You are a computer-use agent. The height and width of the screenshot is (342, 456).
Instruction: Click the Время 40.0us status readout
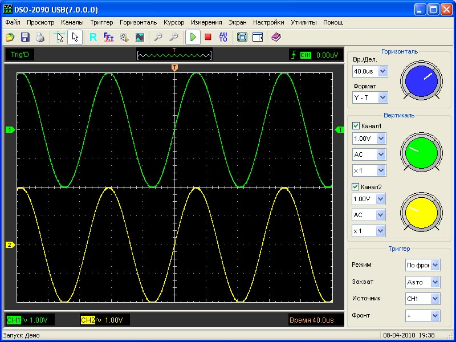pyautogui.click(x=311, y=320)
